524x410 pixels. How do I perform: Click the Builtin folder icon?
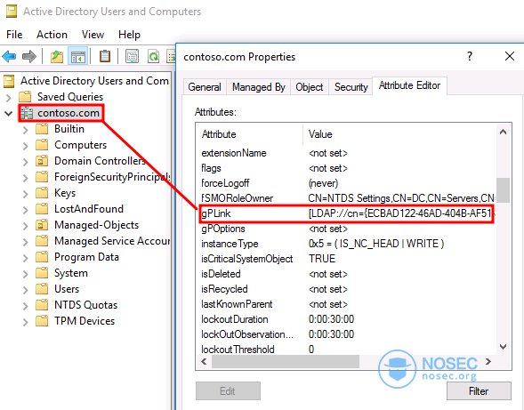pyautogui.click(x=42, y=129)
